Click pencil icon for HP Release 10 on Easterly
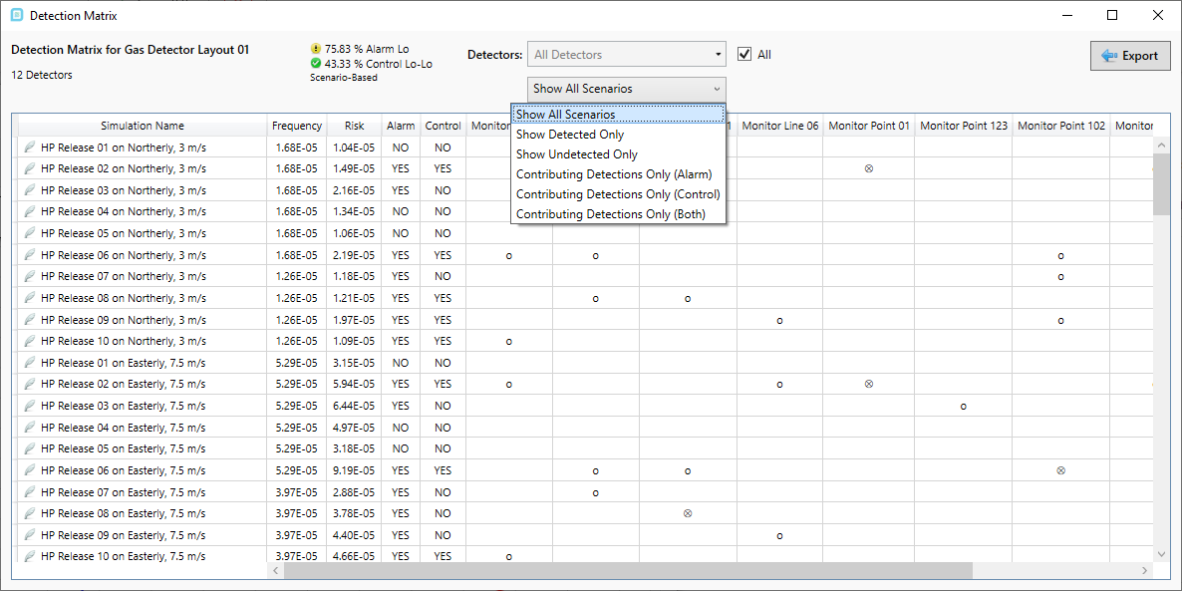Viewport: 1182px width, 591px height. pos(30,556)
